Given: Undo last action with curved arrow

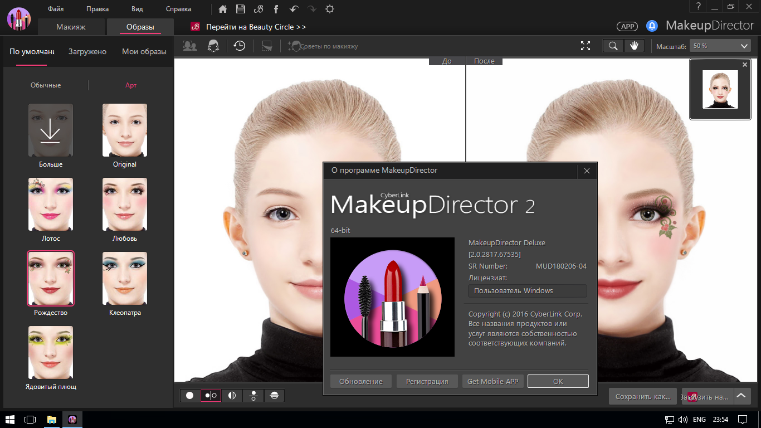Looking at the screenshot, I should [x=294, y=9].
